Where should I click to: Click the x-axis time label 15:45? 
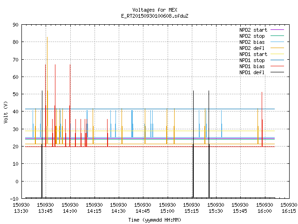click(x=240, y=211)
